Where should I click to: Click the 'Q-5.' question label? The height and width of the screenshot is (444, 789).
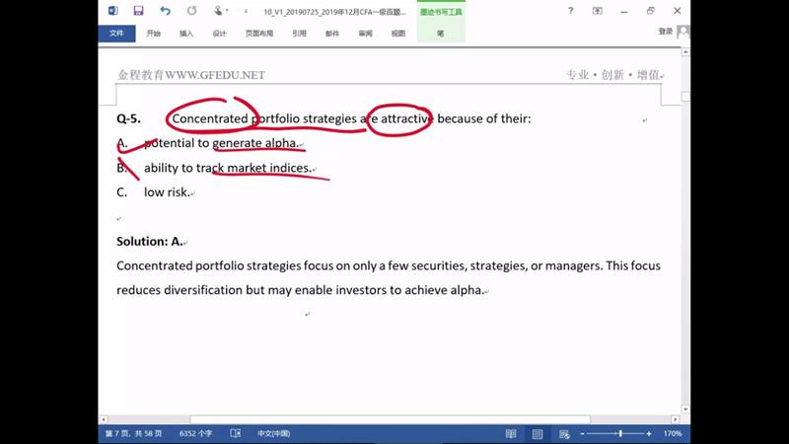(x=129, y=118)
